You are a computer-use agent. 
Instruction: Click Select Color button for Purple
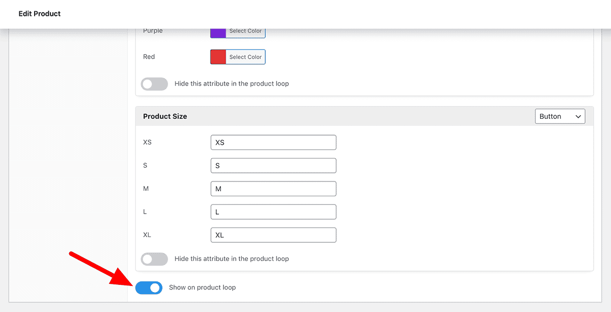[245, 32]
